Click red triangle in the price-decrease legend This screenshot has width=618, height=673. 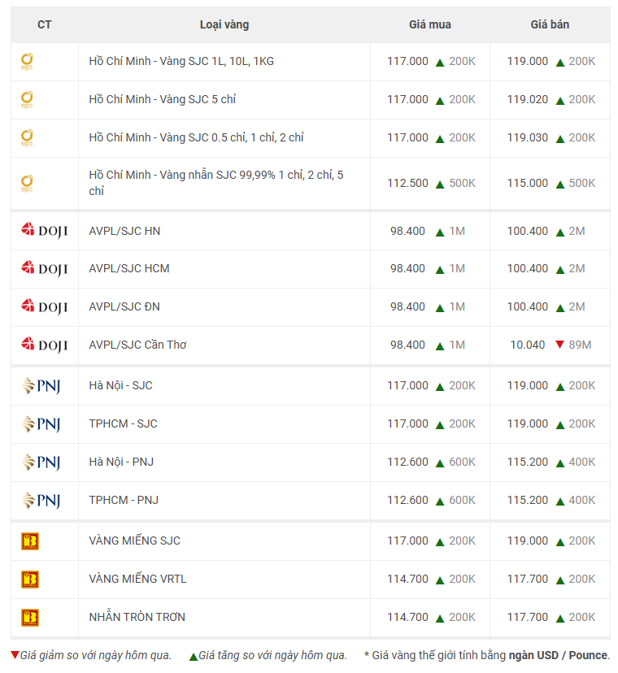(x=15, y=655)
